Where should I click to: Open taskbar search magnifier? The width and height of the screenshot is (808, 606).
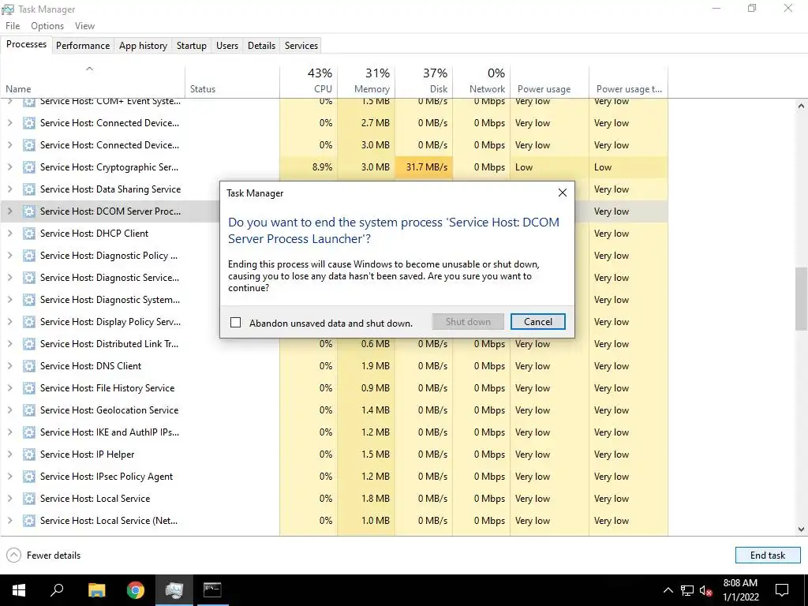[57, 590]
